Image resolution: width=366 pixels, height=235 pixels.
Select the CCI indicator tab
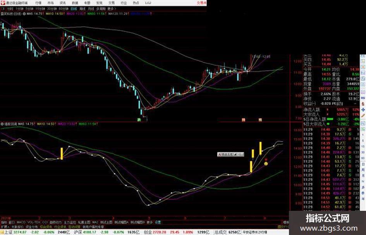click(x=45, y=222)
